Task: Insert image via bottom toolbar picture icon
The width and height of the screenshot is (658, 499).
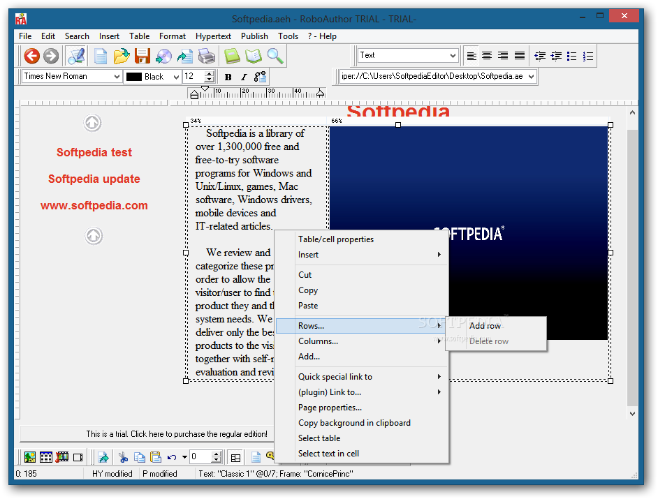Action: [30, 457]
